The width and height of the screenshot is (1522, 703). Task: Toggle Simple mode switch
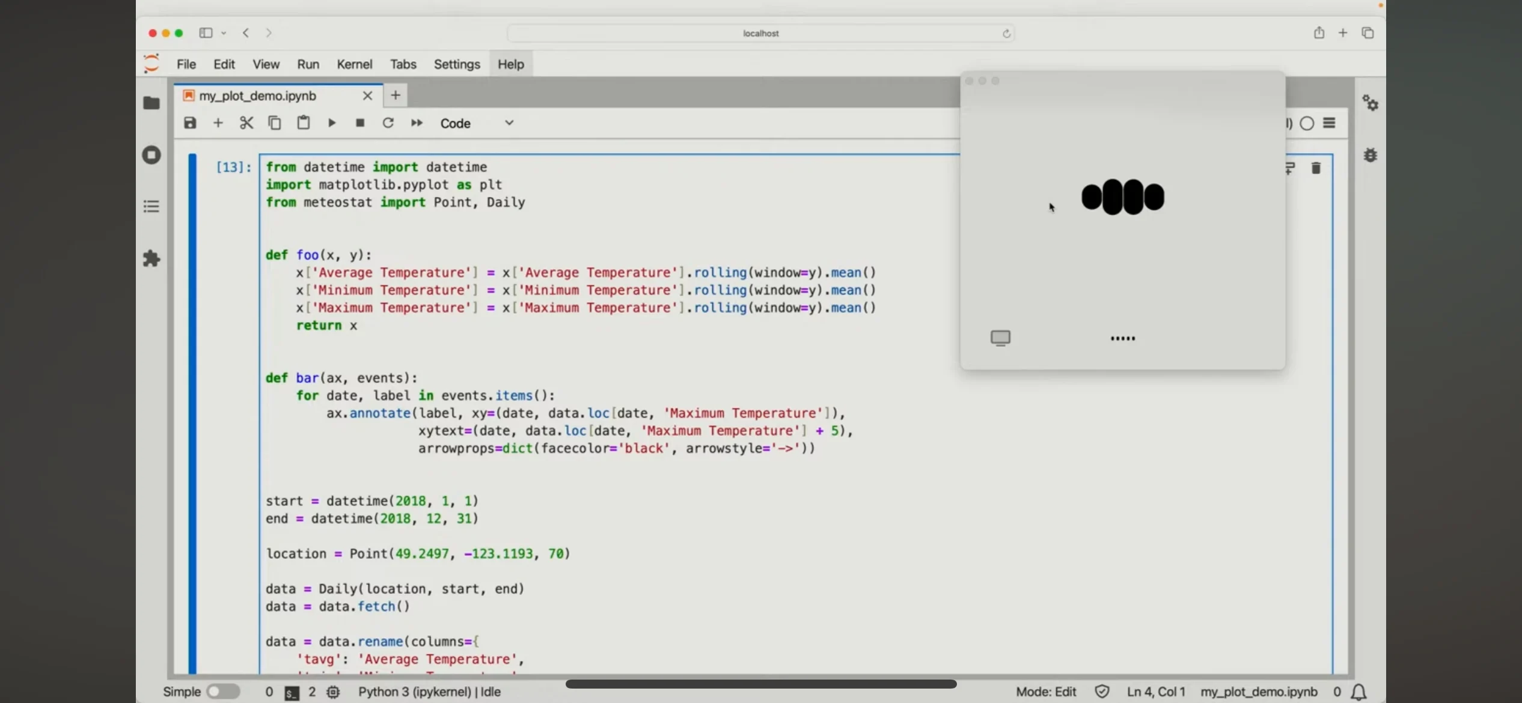click(x=224, y=692)
